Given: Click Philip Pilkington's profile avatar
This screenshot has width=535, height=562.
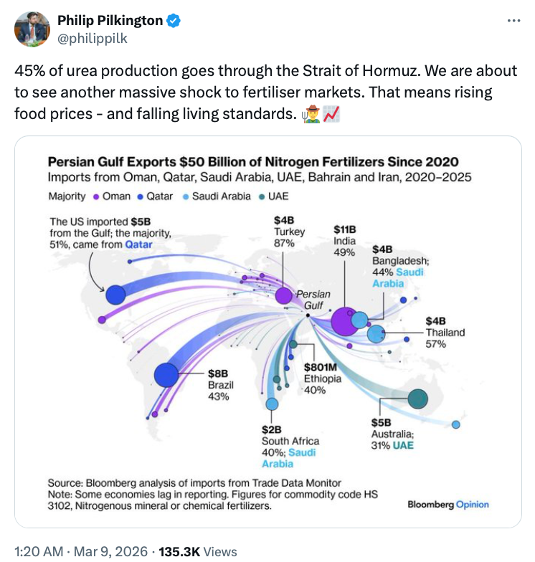Looking at the screenshot, I should (32, 29).
